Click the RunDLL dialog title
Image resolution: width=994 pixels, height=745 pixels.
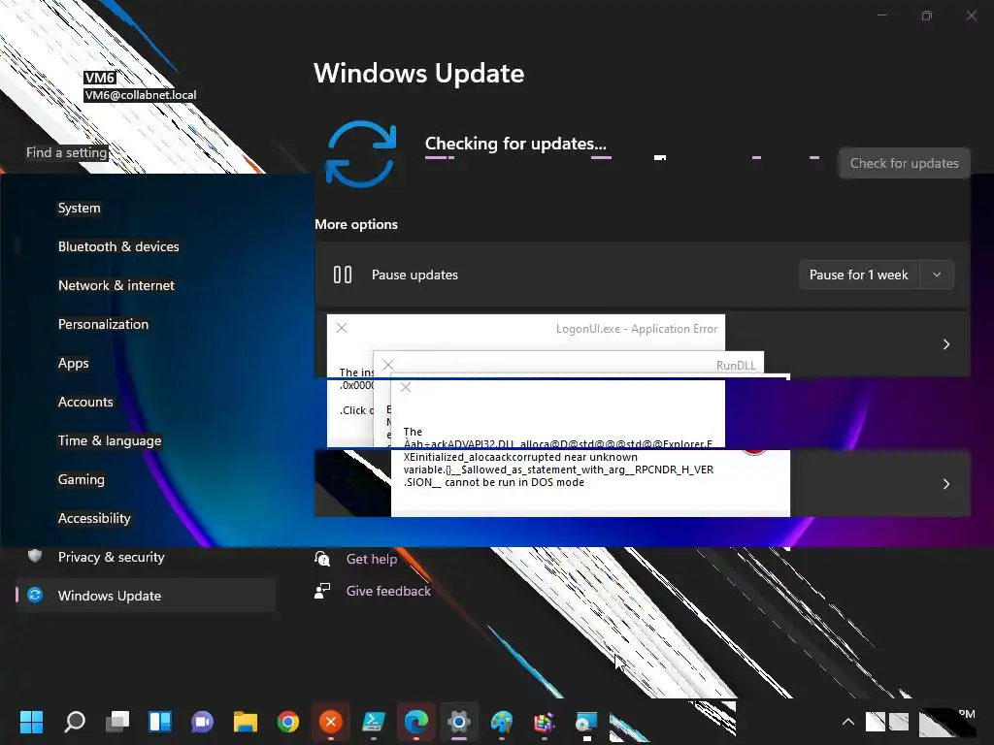(736, 365)
